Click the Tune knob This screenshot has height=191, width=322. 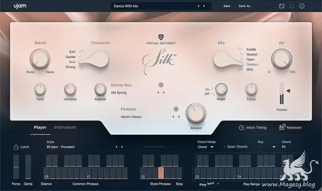40,89
